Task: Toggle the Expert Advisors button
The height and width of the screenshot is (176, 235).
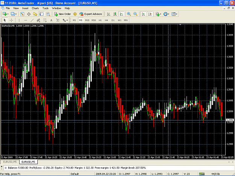Action: tap(91, 14)
